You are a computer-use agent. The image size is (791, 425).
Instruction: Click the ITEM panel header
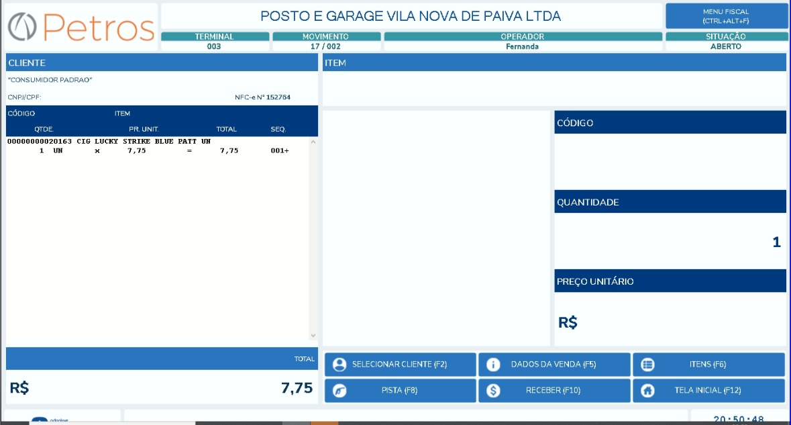click(554, 62)
